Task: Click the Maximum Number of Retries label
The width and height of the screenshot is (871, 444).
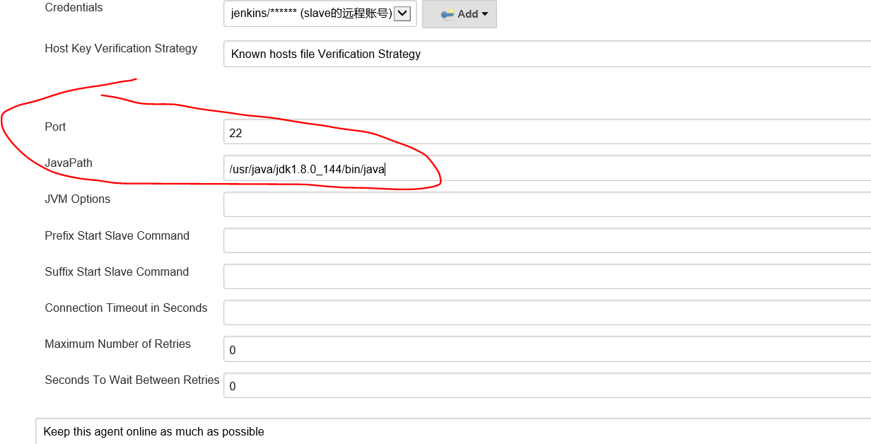Action: (x=118, y=344)
